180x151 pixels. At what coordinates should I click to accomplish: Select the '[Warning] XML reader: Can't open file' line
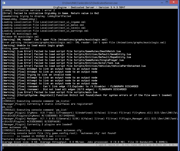coord(55,40)
